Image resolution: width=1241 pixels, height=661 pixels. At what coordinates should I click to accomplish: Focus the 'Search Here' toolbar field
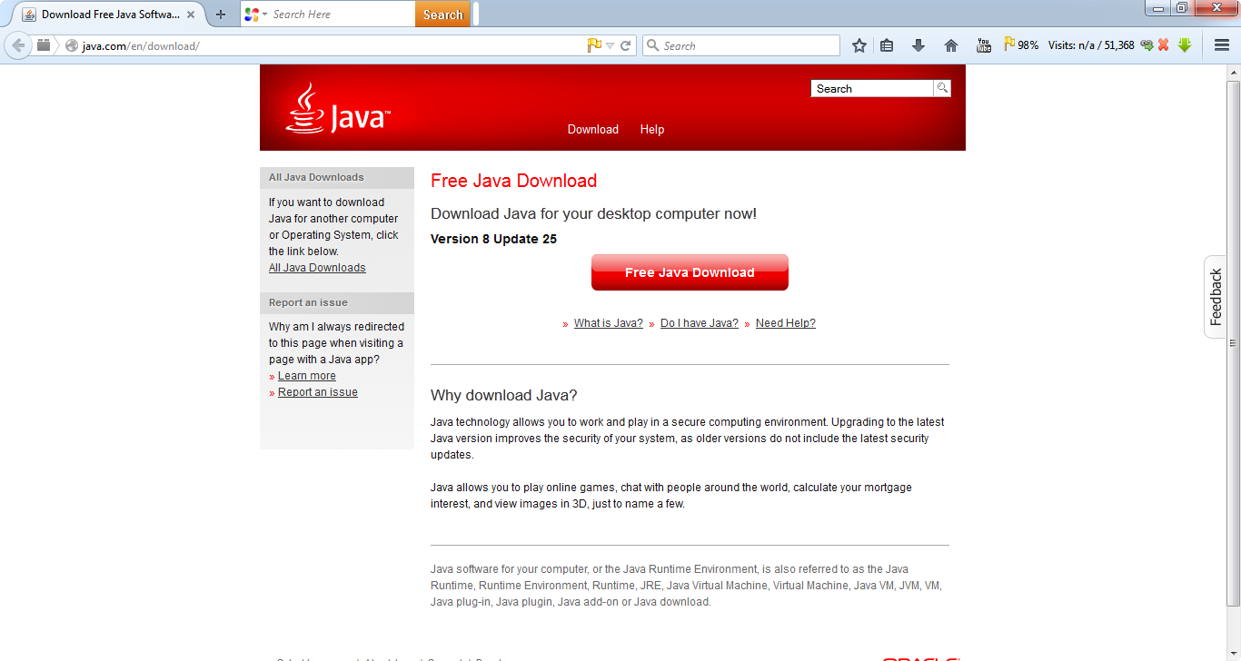343,15
